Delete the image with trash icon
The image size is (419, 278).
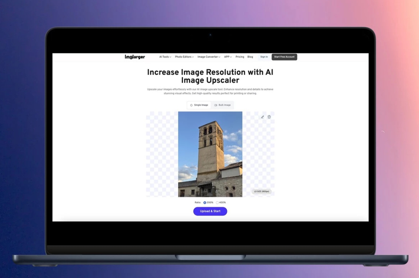point(269,117)
